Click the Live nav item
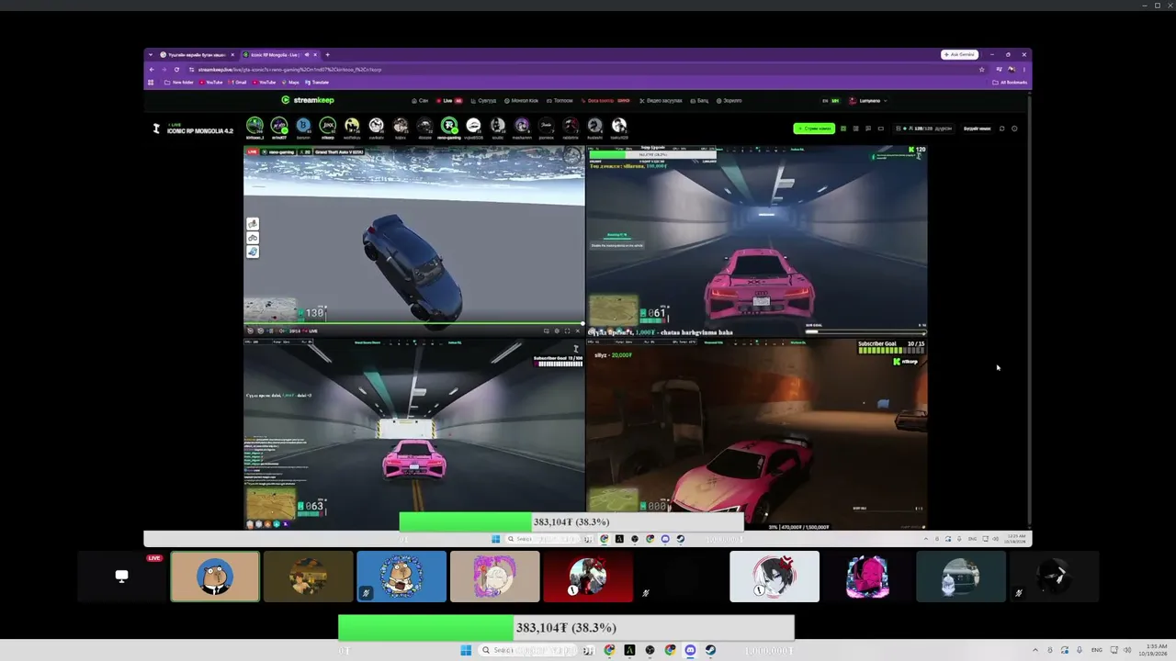 (449, 101)
